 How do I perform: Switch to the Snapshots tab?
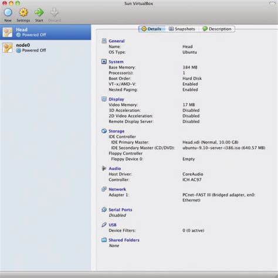pos(182,29)
